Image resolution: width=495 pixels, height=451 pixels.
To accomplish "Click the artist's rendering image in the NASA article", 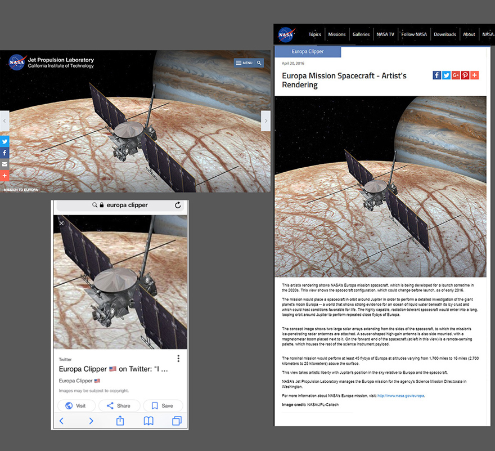I will click(x=380, y=187).
